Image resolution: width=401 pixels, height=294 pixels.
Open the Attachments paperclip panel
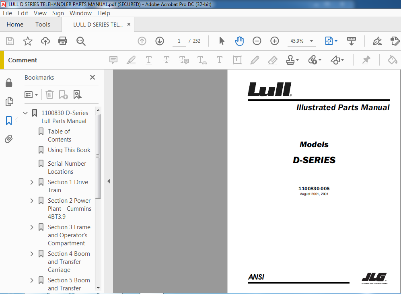9,139
